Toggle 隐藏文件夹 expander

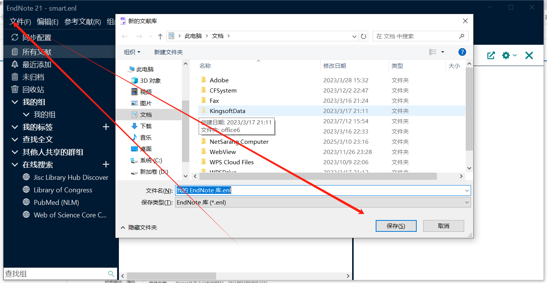tap(139, 227)
